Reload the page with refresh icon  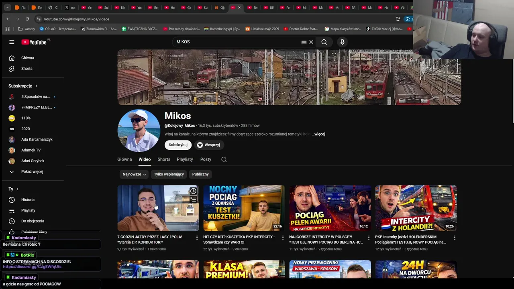pos(27,19)
